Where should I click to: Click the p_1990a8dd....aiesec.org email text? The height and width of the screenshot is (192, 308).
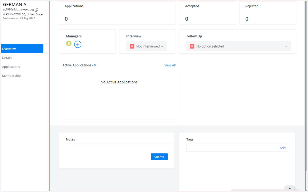18,9
